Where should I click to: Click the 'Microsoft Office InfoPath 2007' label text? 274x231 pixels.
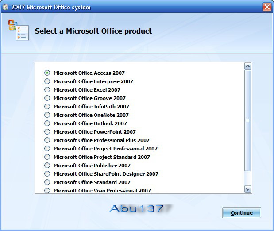coord(91,107)
